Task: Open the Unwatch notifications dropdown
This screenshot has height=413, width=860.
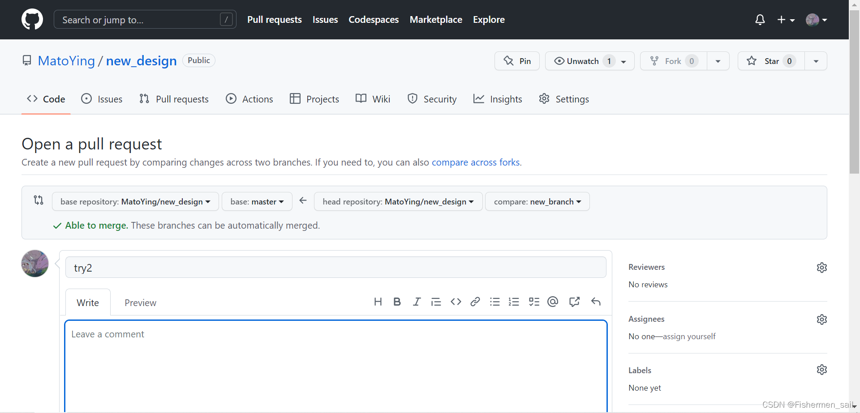Action: pyautogui.click(x=589, y=61)
